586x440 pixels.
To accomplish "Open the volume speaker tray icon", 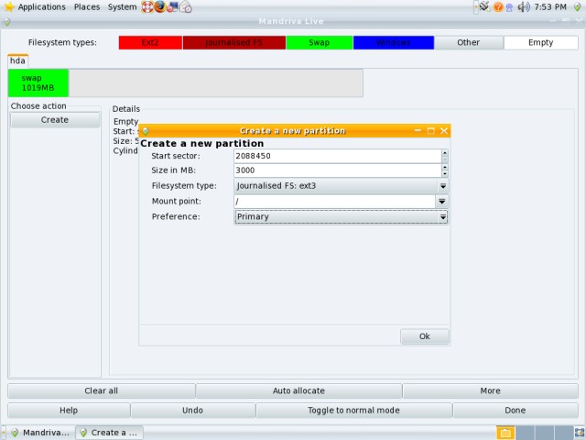I will click(x=524, y=6).
